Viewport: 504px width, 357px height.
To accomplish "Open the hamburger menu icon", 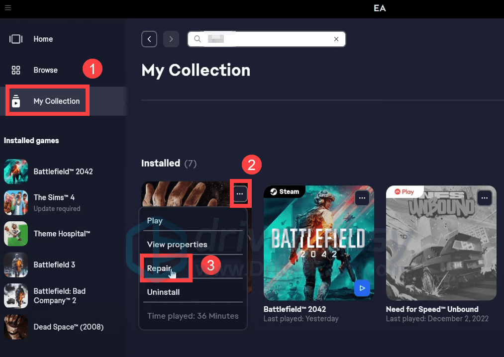I will [8, 8].
